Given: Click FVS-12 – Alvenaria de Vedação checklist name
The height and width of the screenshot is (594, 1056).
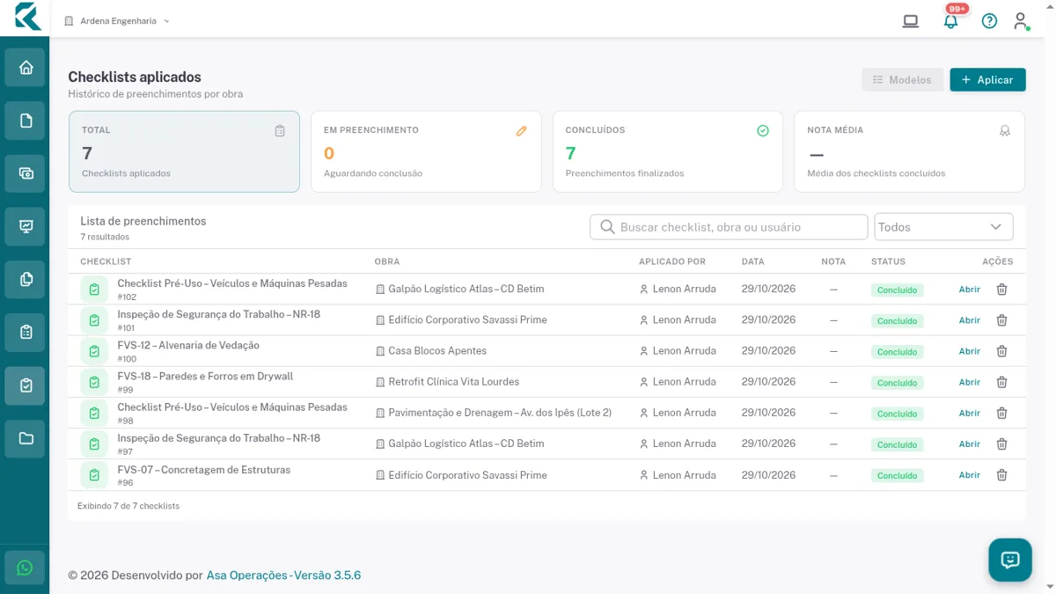Looking at the screenshot, I should tap(188, 346).
